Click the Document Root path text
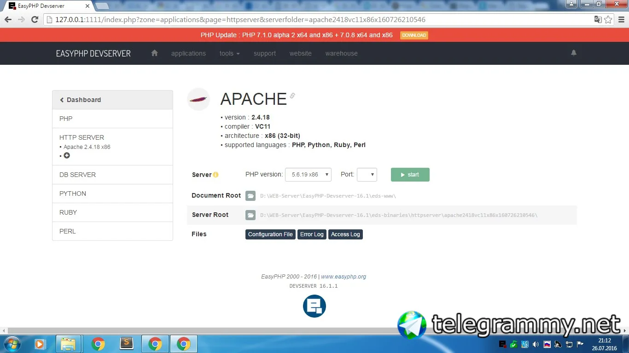Screen dimensions: 629x353 coord(328,196)
